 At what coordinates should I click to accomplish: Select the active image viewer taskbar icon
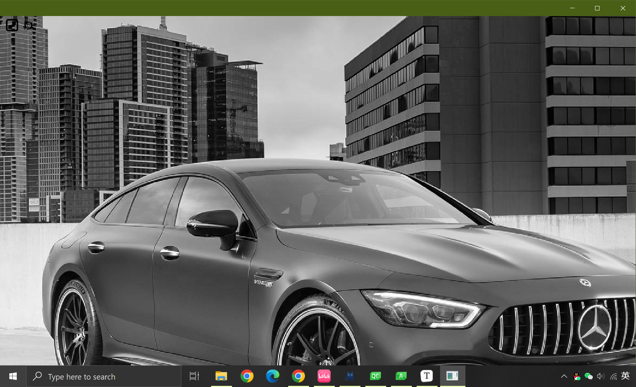point(452,377)
